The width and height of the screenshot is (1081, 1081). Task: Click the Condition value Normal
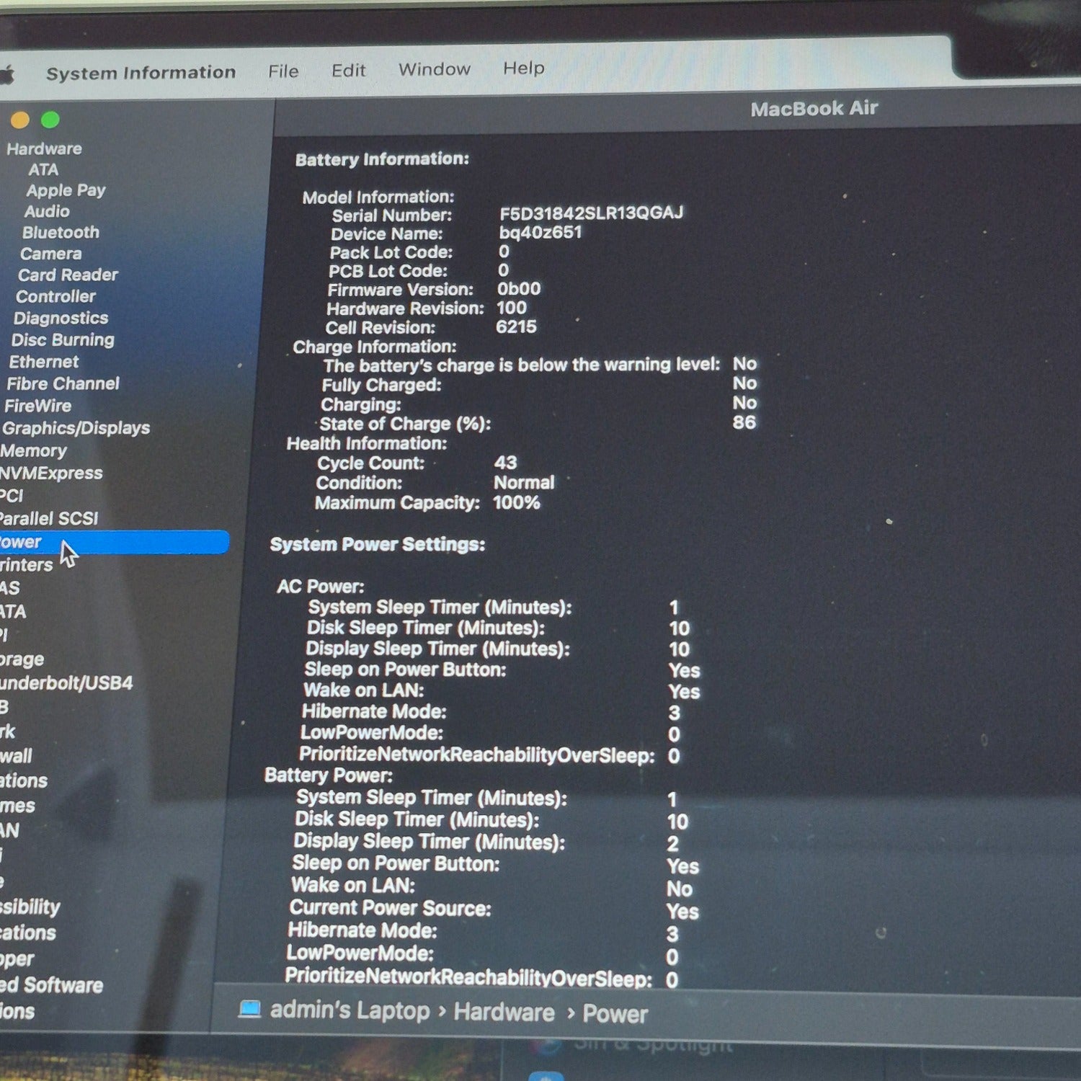tap(524, 483)
